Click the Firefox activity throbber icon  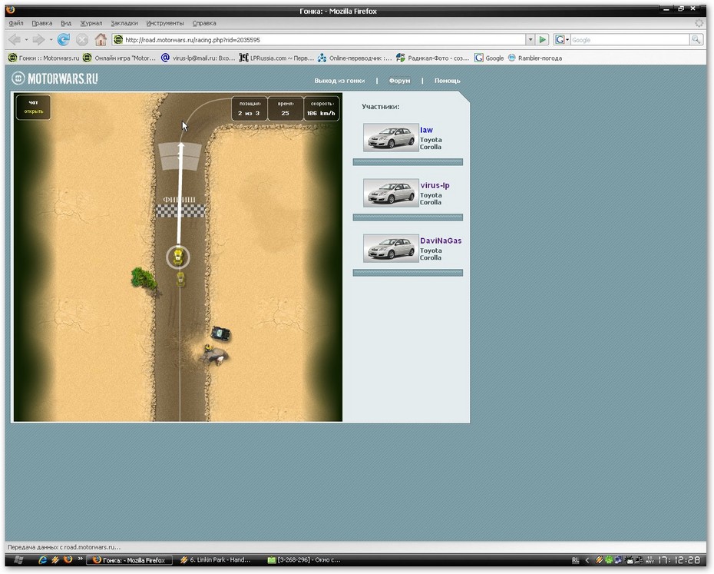tap(699, 23)
